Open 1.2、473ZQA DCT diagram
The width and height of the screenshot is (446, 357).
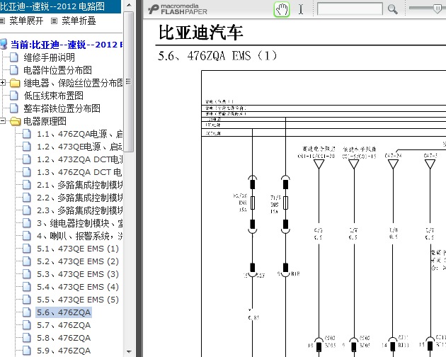coord(79,159)
